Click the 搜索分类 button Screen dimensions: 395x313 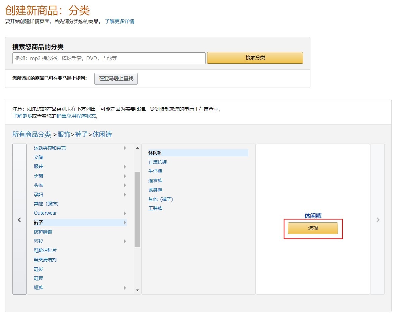255,58
